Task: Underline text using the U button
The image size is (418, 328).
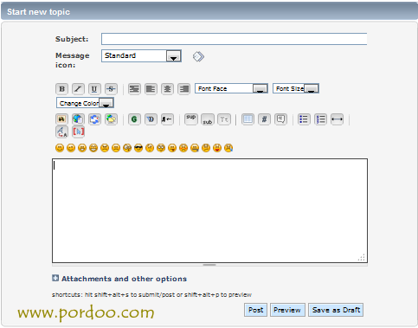Action: pyautogui.click(x=94, y=89)
